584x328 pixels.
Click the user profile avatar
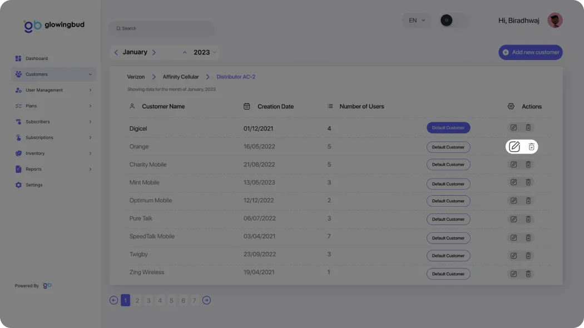pyautogui.click(x=555, y=21)
